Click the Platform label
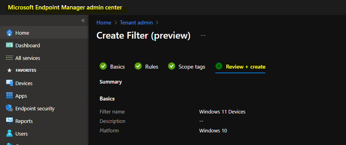 (109, 131)
